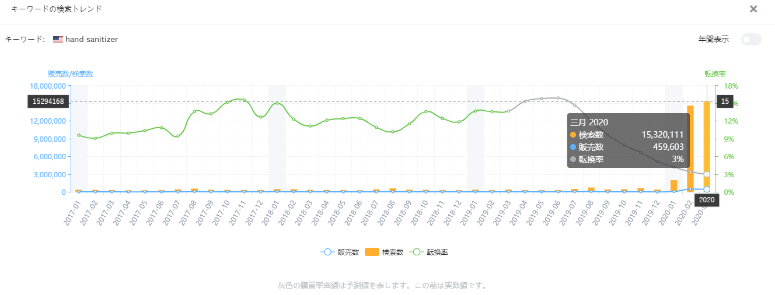Click the hand sanitizer keyword text

92,40
